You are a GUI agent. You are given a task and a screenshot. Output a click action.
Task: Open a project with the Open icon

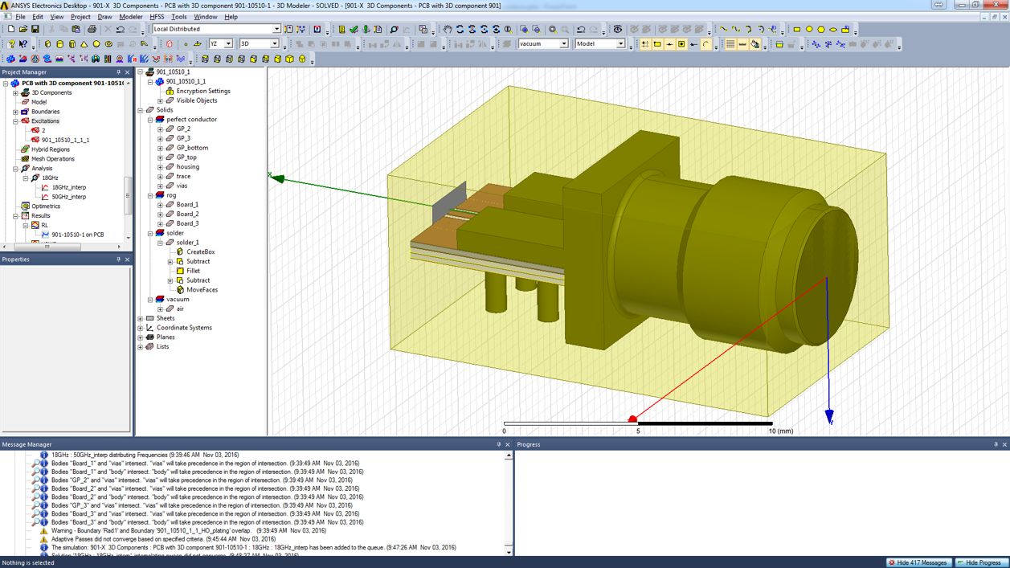(22, 31)
